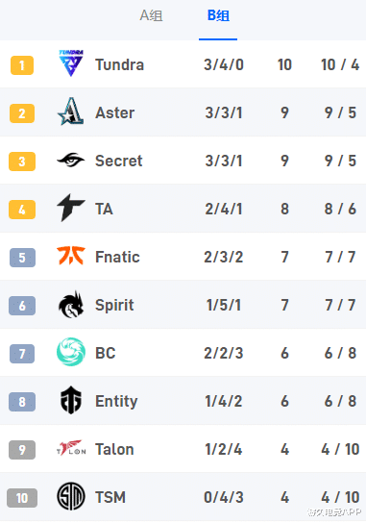Viewport: 366px width, 523px height.
Task: Select the rank 5 blue badge
Action: (22, 258)
